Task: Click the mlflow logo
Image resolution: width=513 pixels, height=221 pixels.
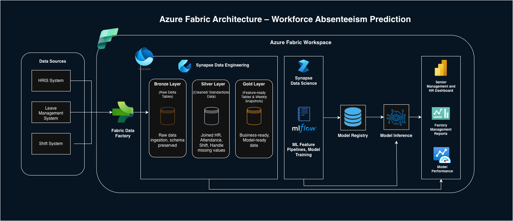Action: click(304, 128)
